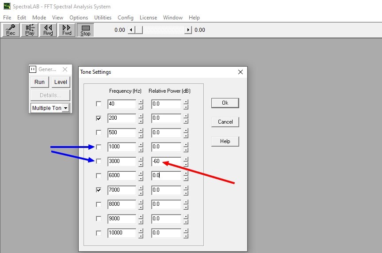The height and width of the screenshot is (253, 382).
Task: Click the disabled Details... button in Generator window
Action: 50,95
